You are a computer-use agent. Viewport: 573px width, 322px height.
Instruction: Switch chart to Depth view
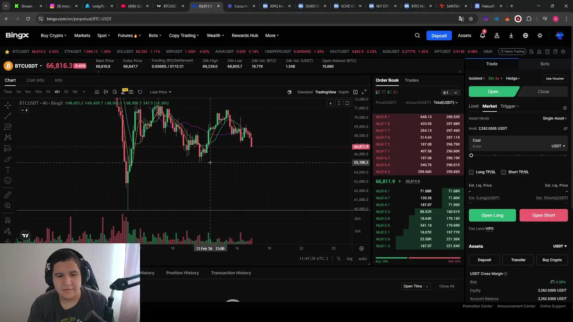pos(343,92)
